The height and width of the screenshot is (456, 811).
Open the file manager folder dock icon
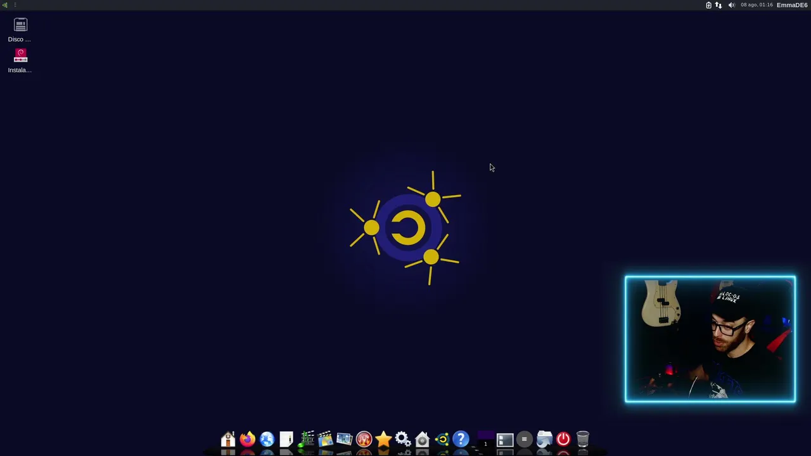pos(544,439)
